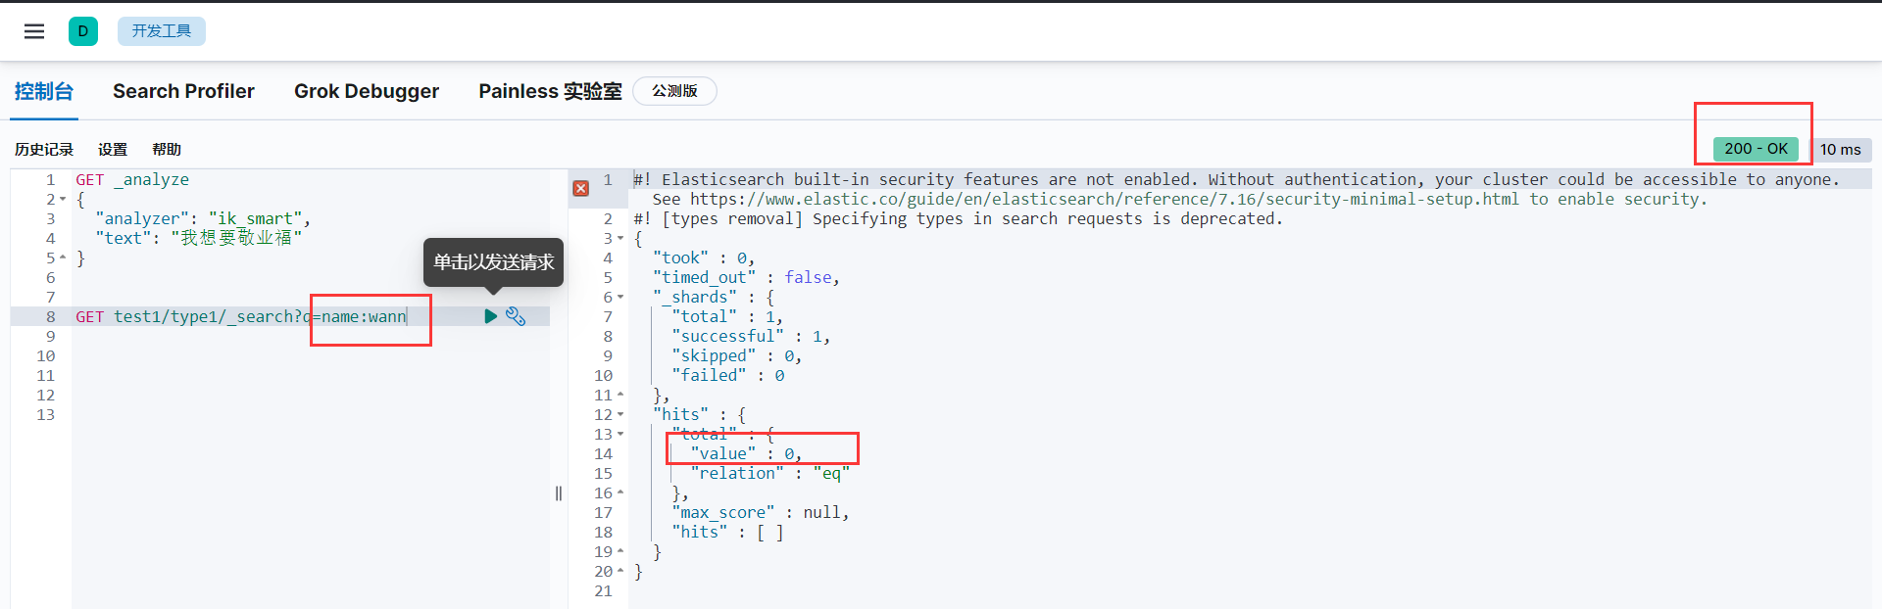Click the "successful" : 1 output line
1882x609 pixels.
[751, 337]
